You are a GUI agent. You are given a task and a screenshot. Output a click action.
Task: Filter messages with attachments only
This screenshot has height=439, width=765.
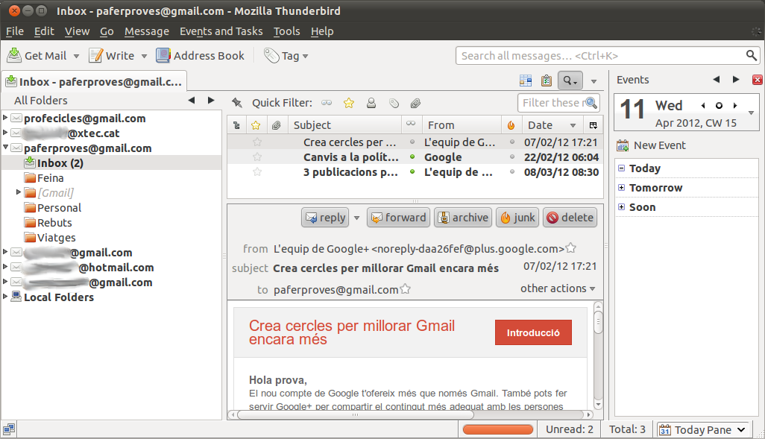tap(415, 103)
